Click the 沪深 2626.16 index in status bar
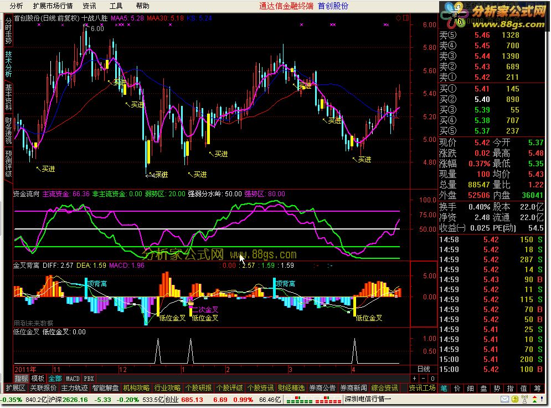This screenshot has height=408, width=551. (68, 400)
